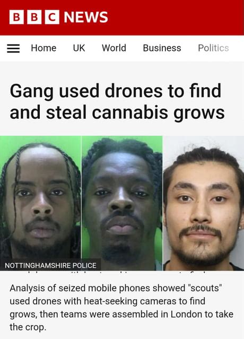Click the article summary about seized phones
This screenshot has height=339, width=244.
pos(121,308)
